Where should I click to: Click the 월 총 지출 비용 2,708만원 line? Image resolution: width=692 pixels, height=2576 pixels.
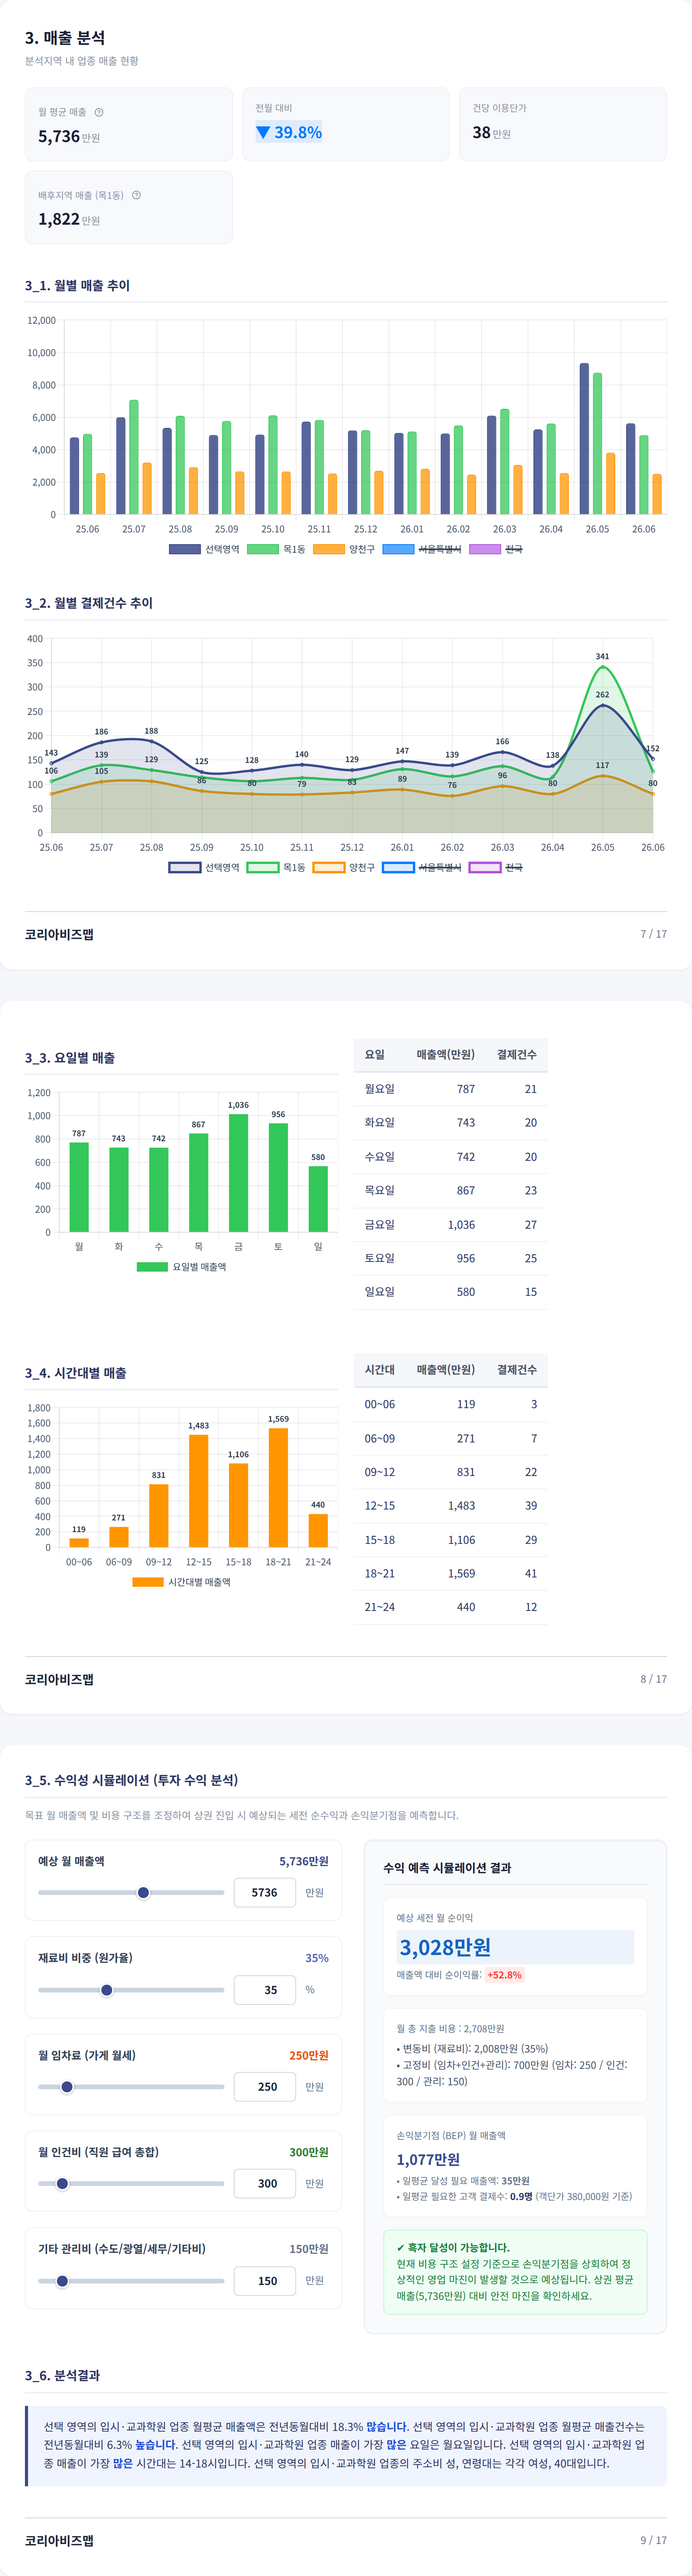coord(450,2029)
